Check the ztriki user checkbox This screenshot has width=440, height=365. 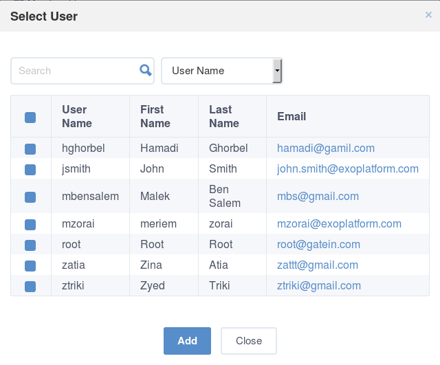30,287
